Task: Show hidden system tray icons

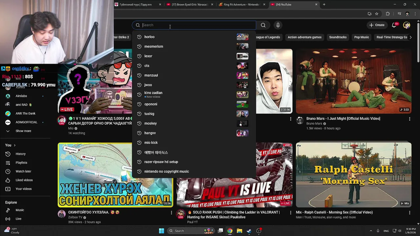Action: click(x=371, y=231)
